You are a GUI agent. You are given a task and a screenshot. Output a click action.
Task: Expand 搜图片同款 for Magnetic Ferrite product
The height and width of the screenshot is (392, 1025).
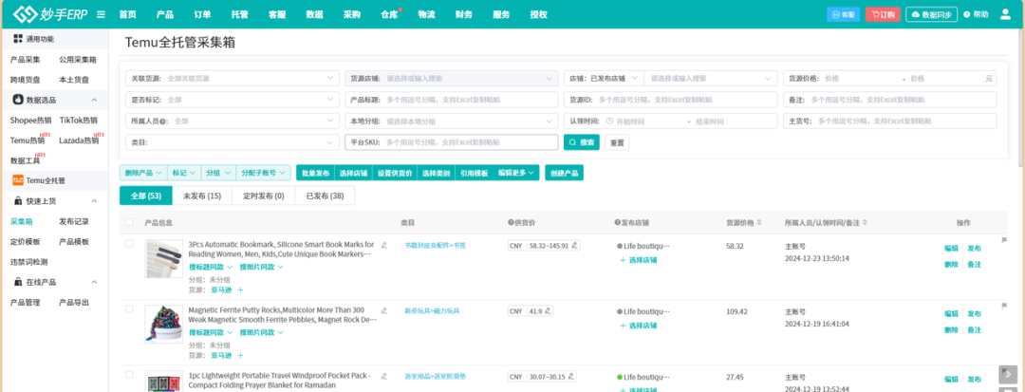click(262, 332)
